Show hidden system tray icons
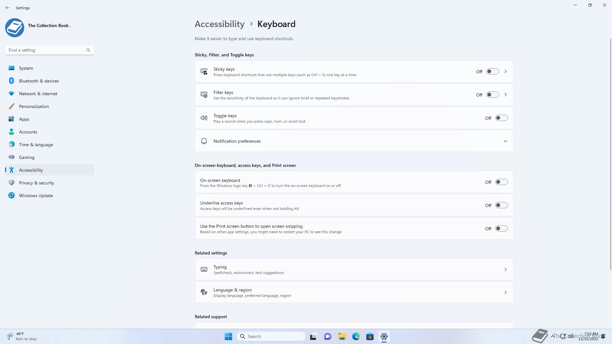This screenshot has height=344, width=612. (x=552, y=336)
